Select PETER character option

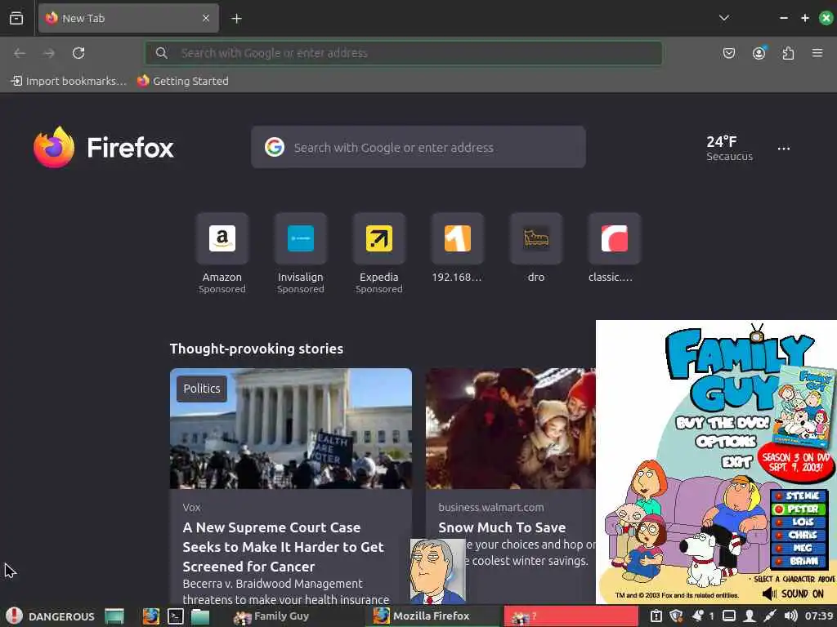[799, 509]
